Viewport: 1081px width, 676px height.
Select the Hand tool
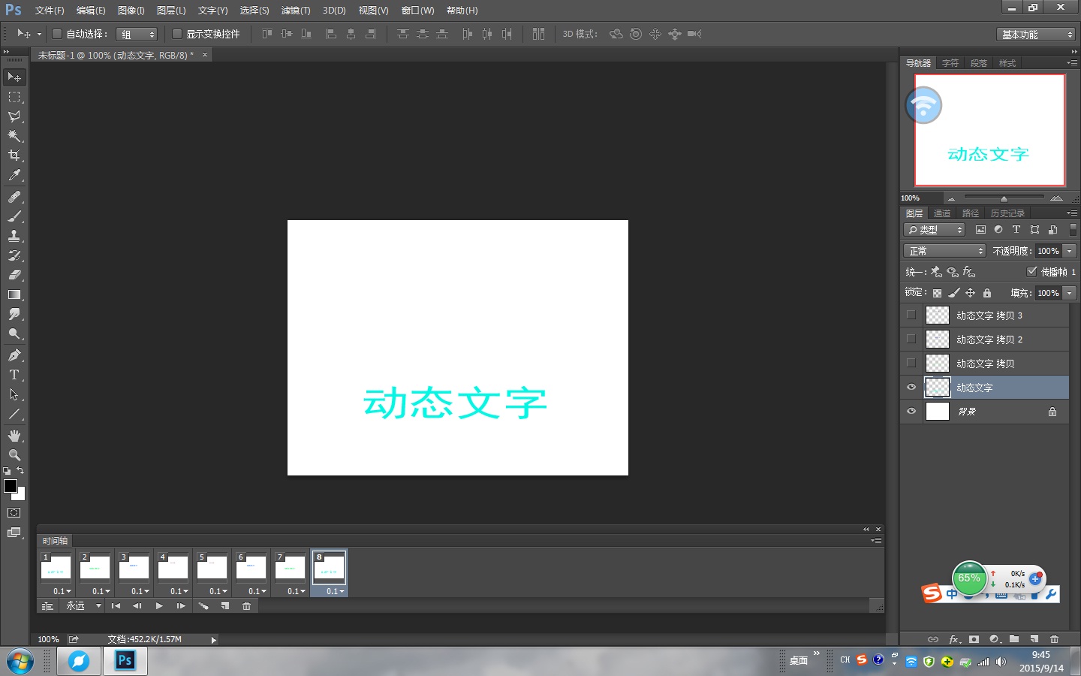pos(14,436)
